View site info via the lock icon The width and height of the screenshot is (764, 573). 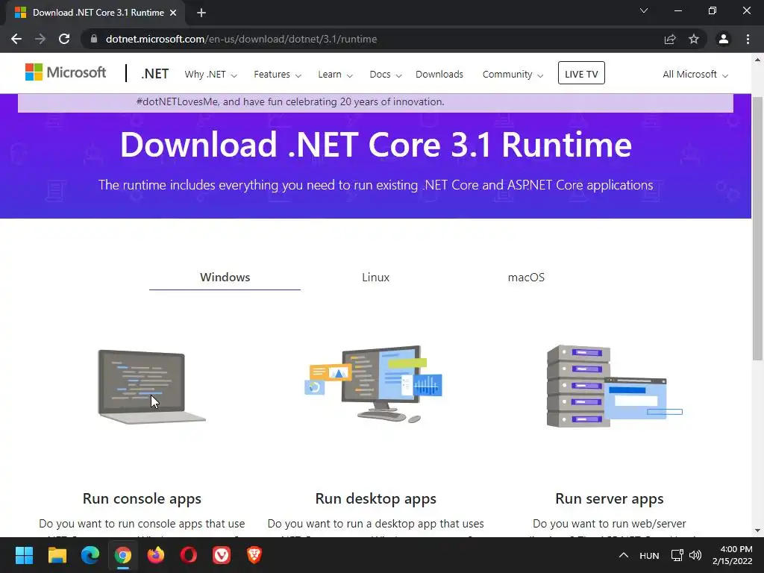(x=94, y=39)
